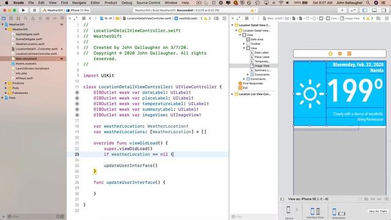The image size is (391, 220).
Task: Click the imageView outlet connection circle
Action: (77, 115)
